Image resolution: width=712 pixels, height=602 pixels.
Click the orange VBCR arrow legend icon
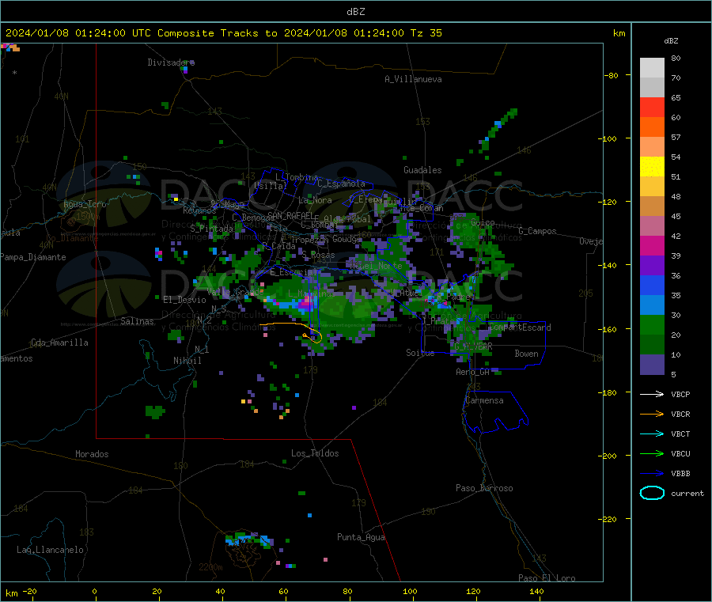click(652, 414)
